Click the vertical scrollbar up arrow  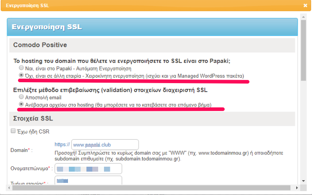[303, 17]
